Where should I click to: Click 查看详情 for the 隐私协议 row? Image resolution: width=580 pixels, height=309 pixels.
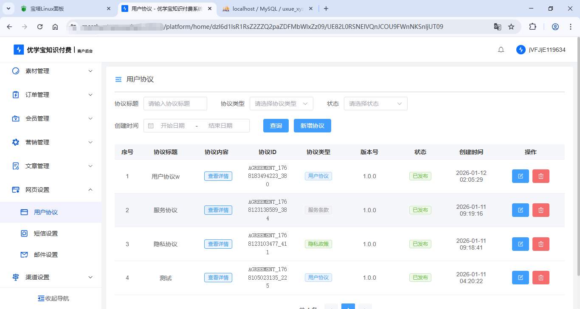coord(218,244)
